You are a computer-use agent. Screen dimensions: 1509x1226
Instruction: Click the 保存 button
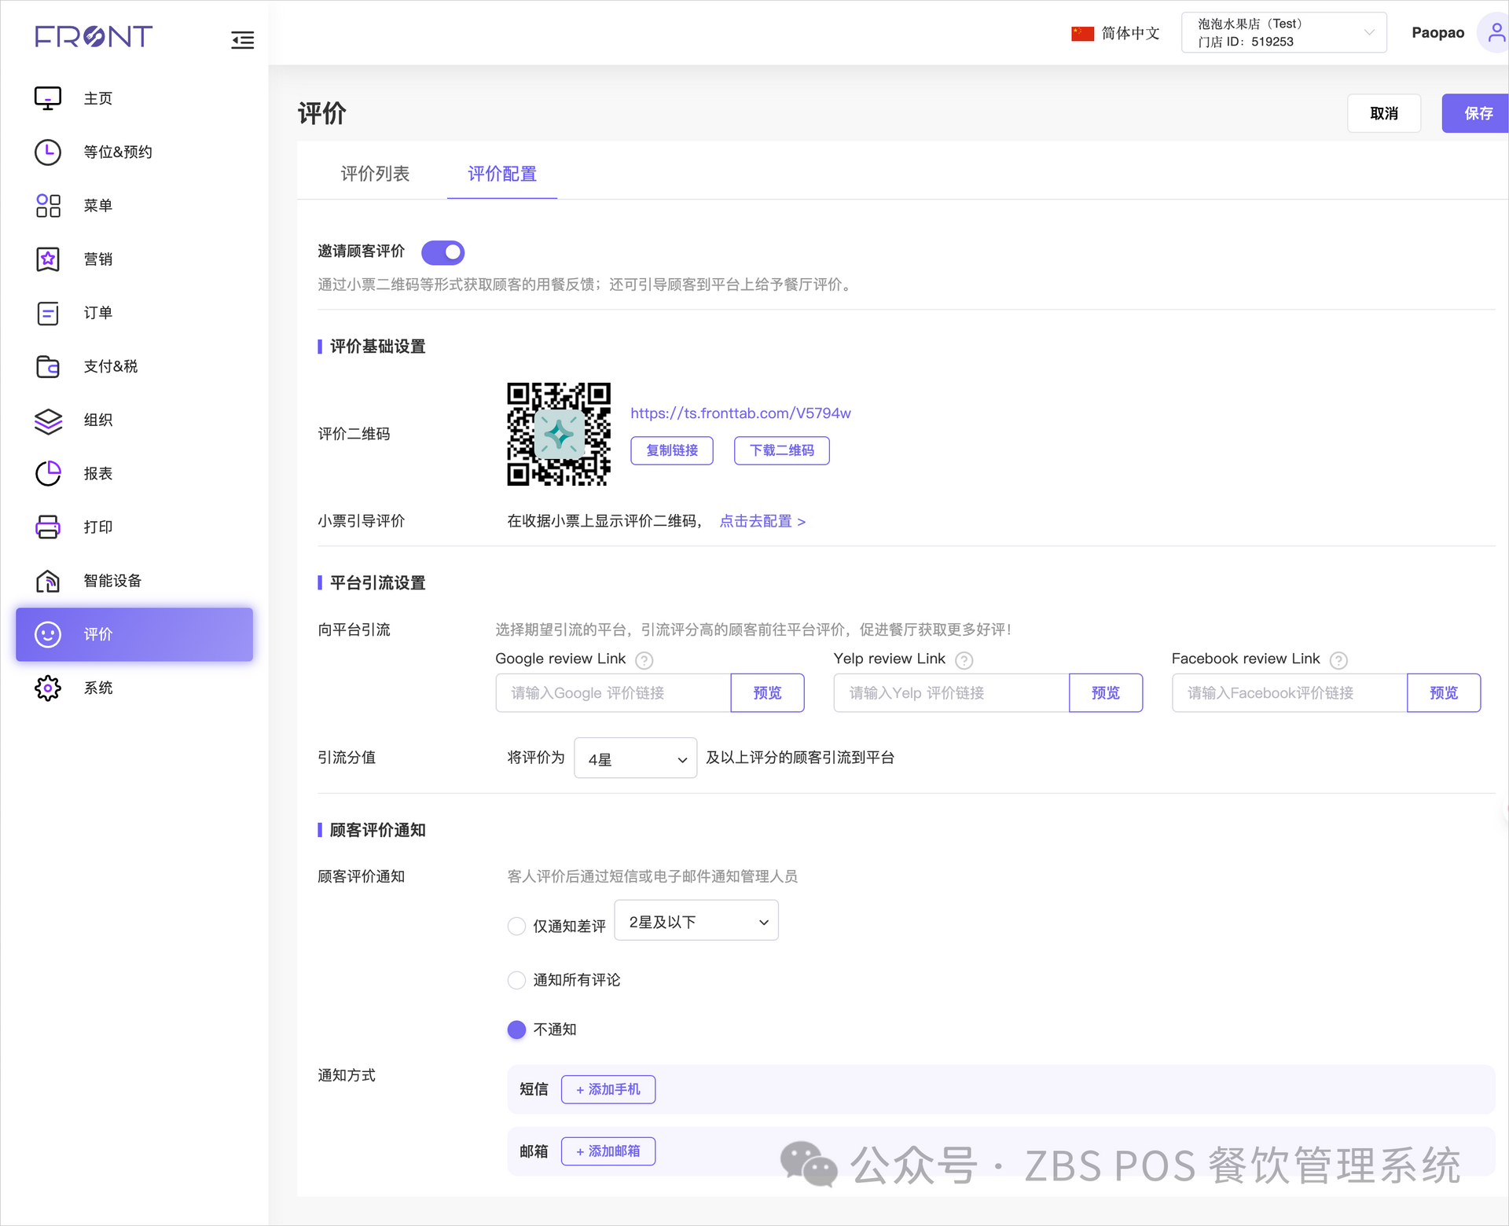pyautogui.click(x=1477, y=113)
